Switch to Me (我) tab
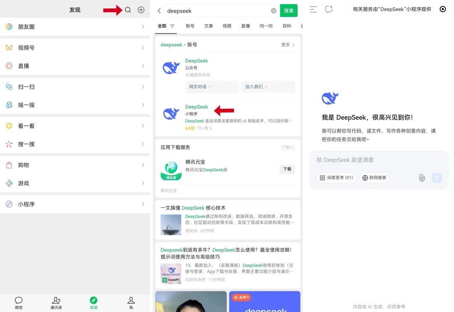Image resolution: width=454 pixels, height=312 pixels. (x=131, y=303)
